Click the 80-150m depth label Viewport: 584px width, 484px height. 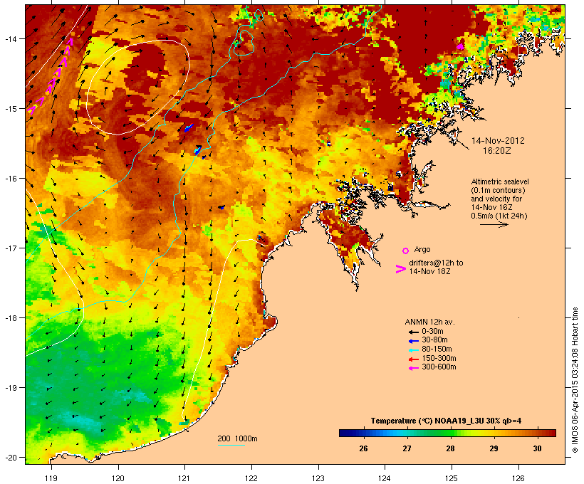click(x=437, y=349)
